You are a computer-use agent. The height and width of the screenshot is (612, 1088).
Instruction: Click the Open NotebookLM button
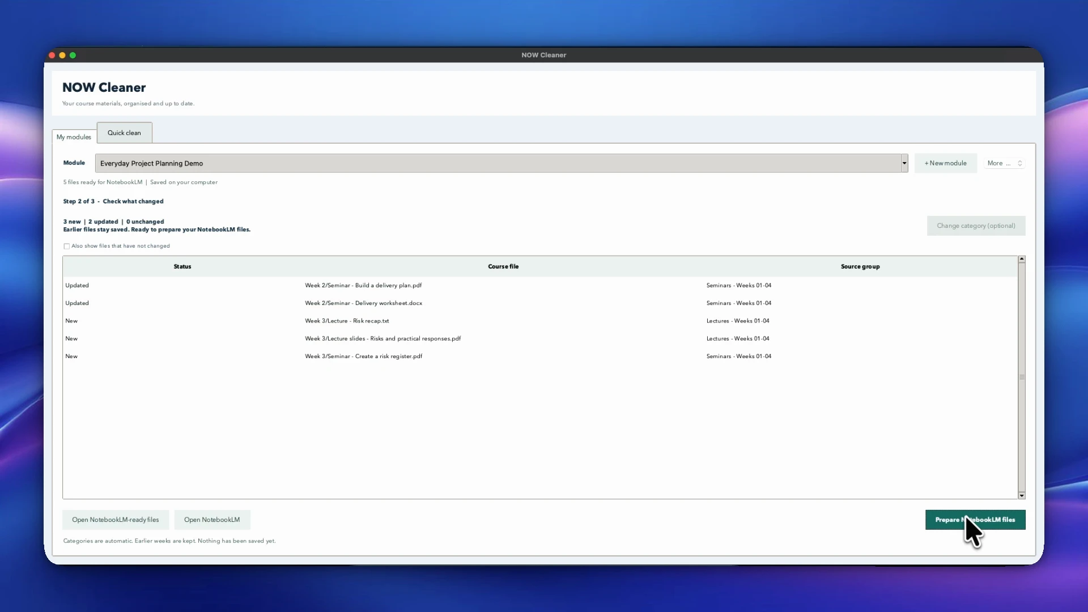pos(212,520)
